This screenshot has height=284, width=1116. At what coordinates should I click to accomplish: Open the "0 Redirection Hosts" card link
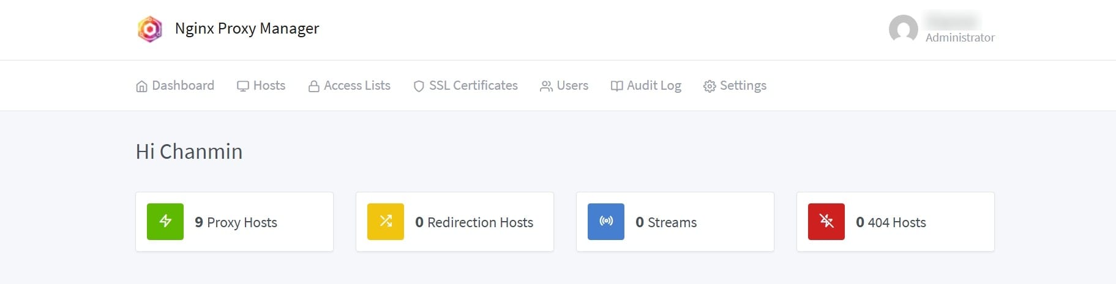474,222
